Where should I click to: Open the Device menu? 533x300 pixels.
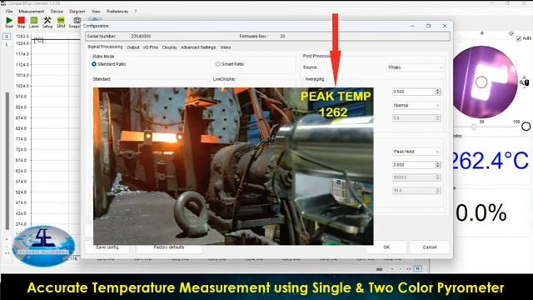point(57,11)
